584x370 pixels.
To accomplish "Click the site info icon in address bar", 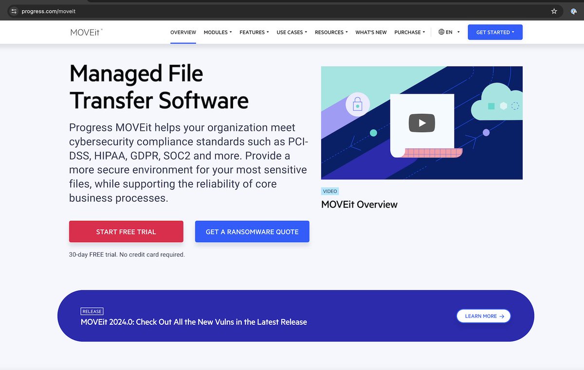I will 14,11.
